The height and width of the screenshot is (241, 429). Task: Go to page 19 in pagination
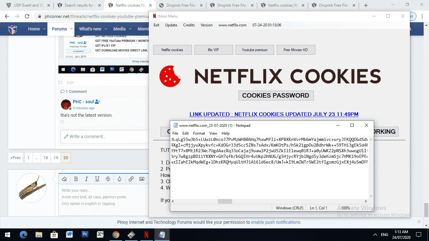[56, 158]
